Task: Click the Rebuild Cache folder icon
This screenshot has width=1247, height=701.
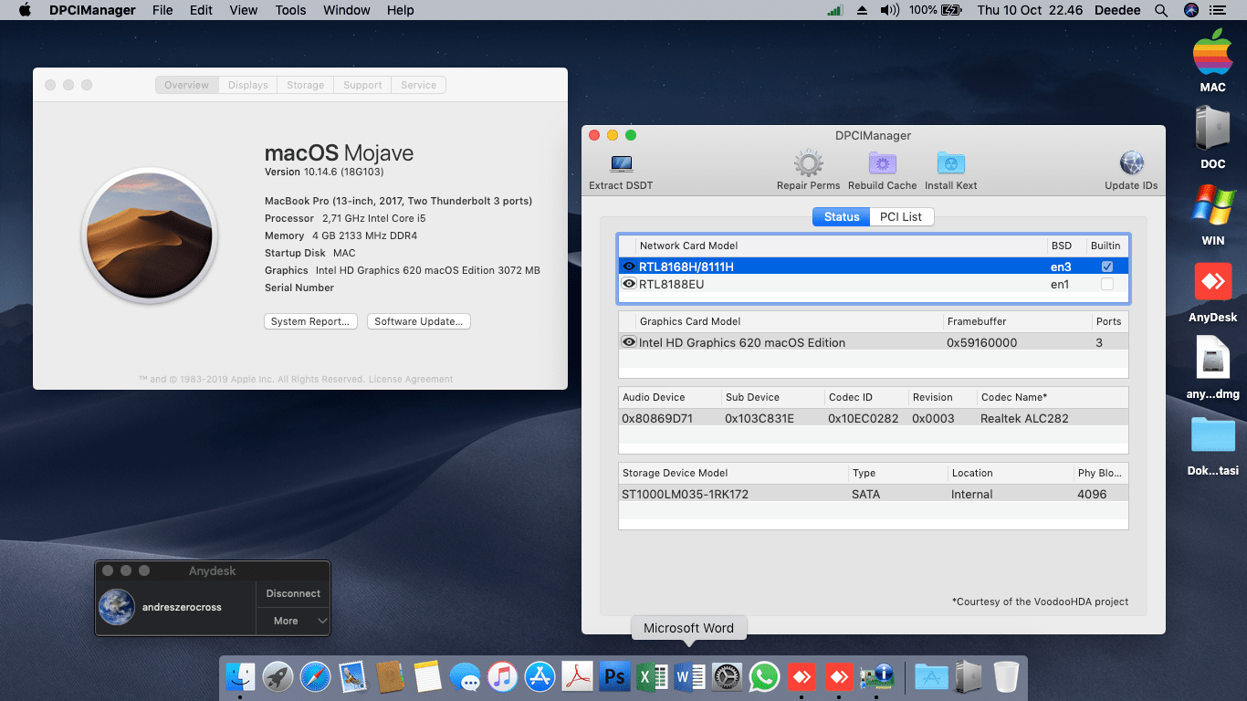Action: click(x=882, y=165)
